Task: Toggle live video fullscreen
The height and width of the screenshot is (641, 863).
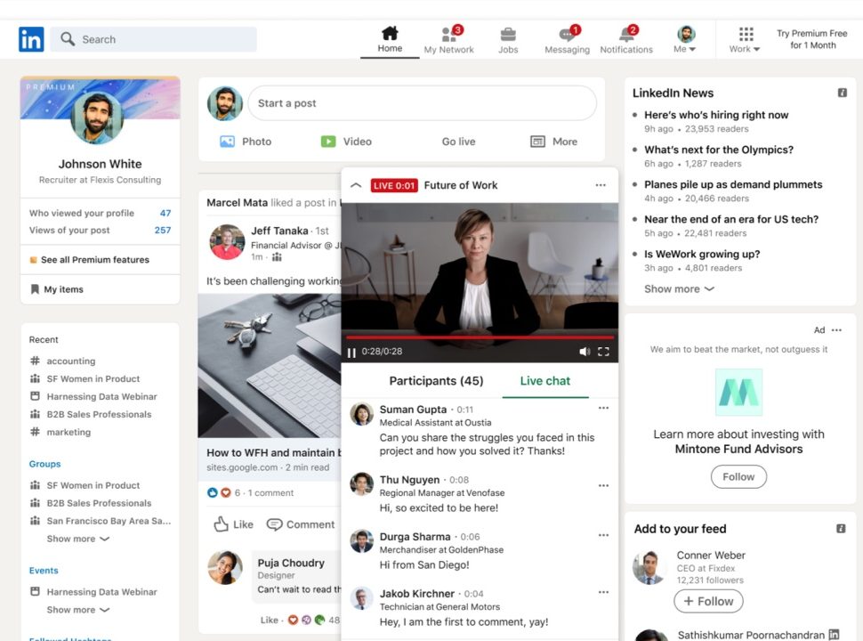Action: tap(604, 352)
